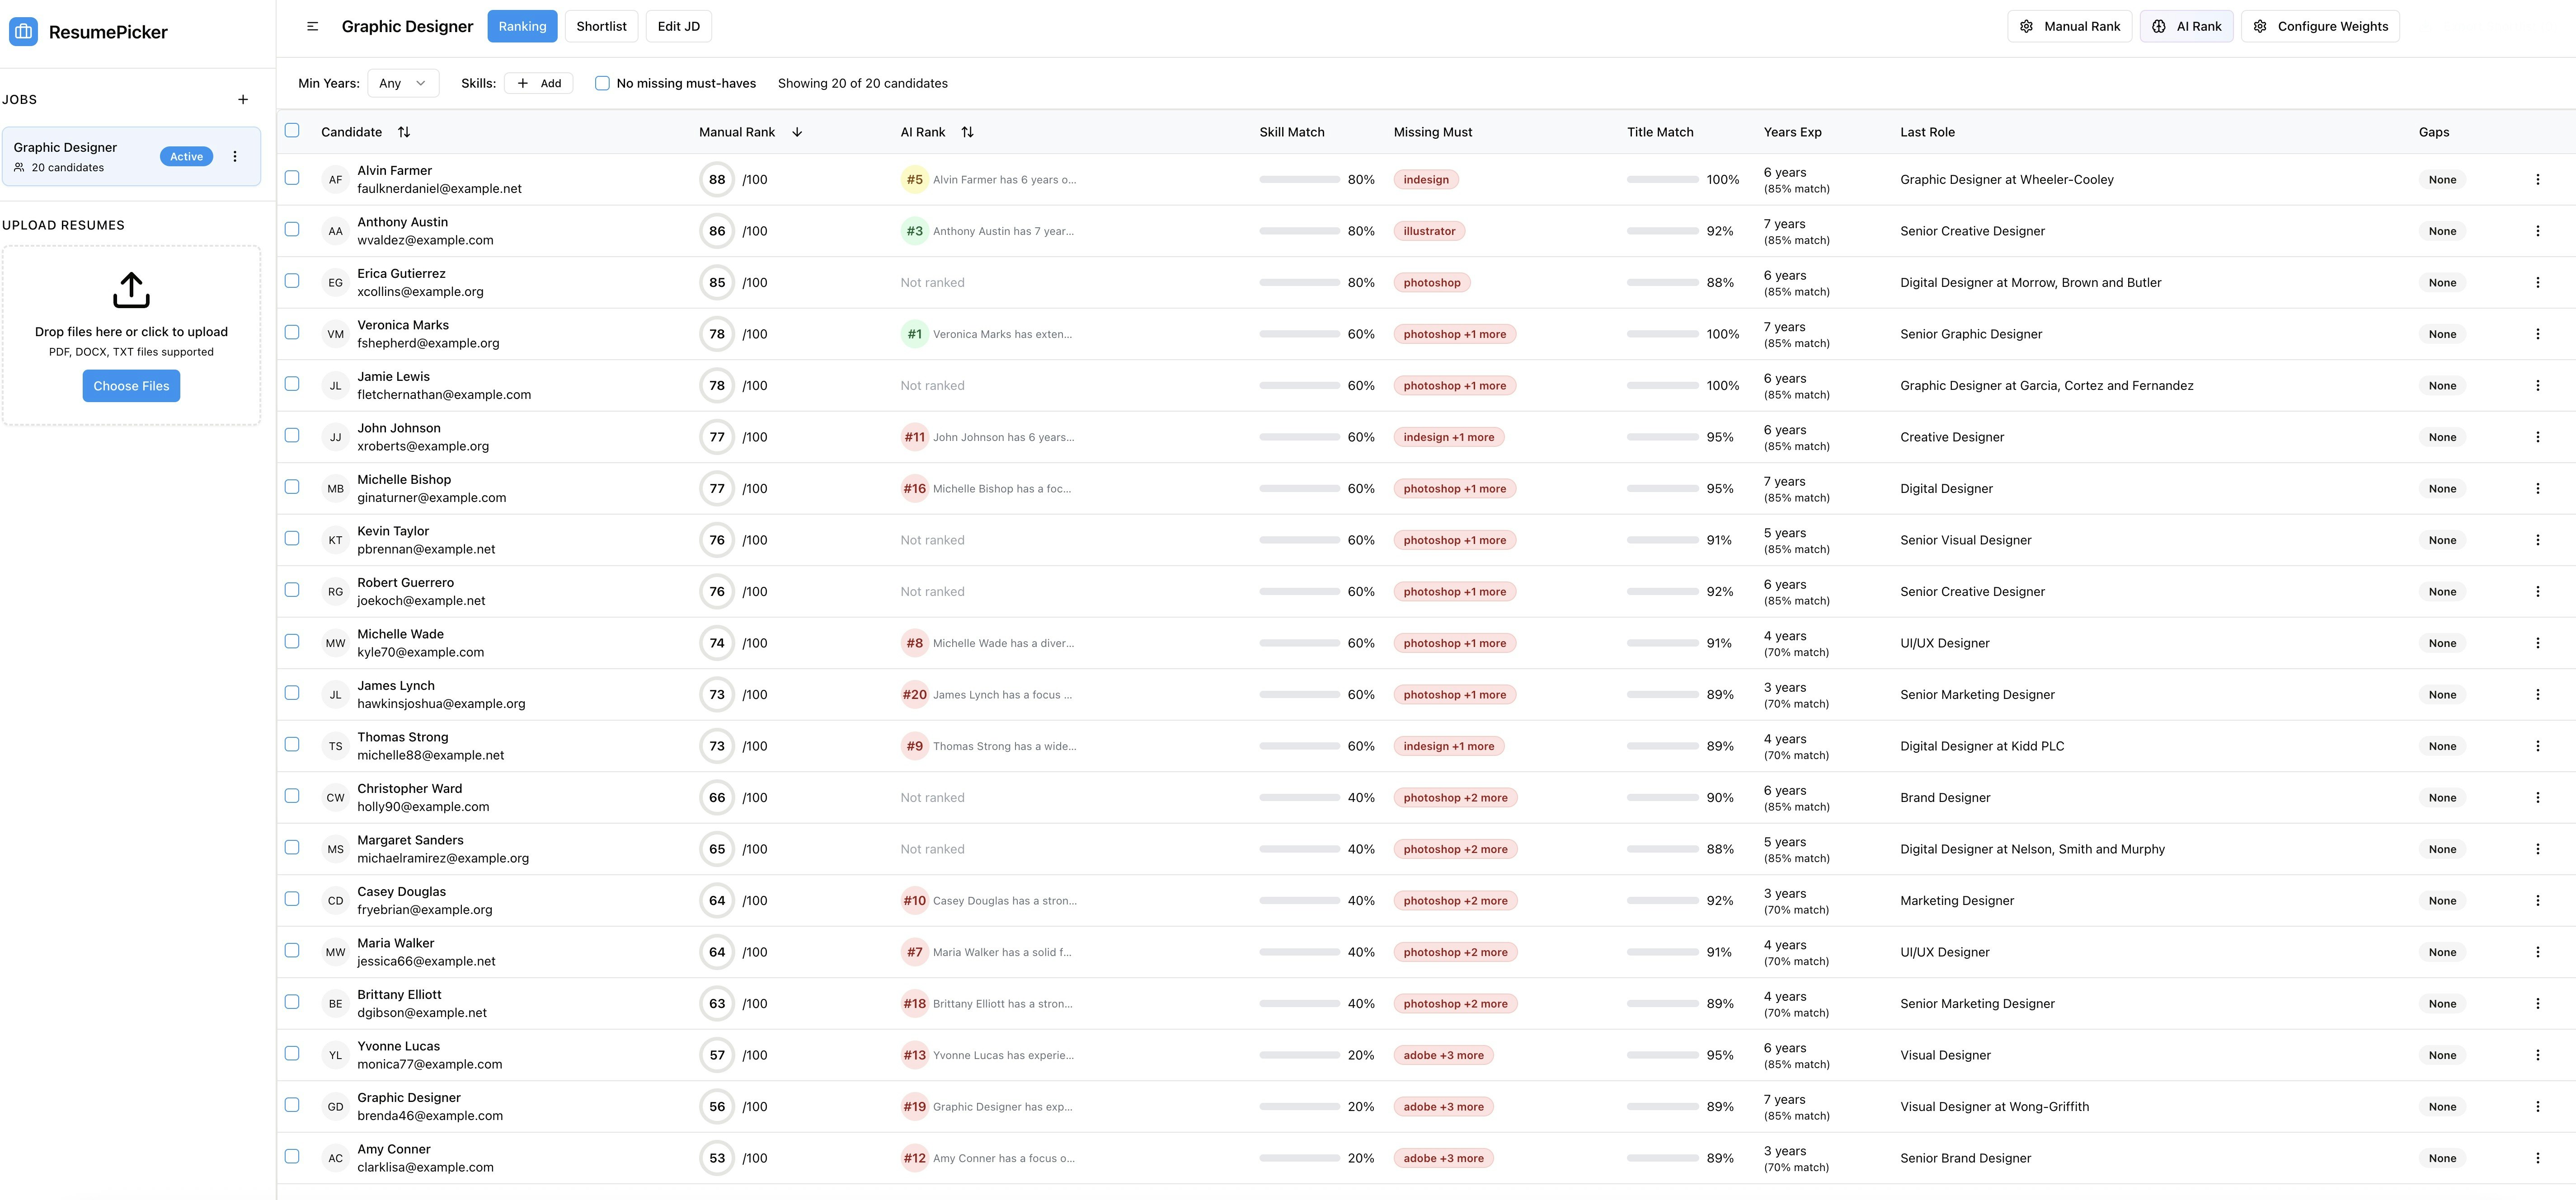Open row actions for Amy Conner
This screenshot has width=2576, height=1200.
coord(2537,1158)
